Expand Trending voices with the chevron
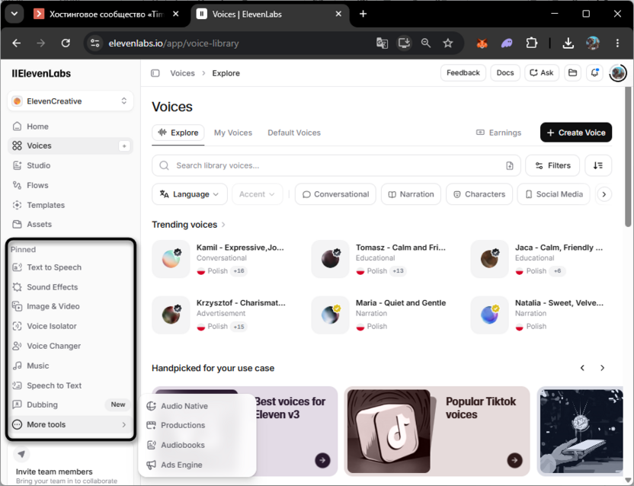 coord(223,225)
